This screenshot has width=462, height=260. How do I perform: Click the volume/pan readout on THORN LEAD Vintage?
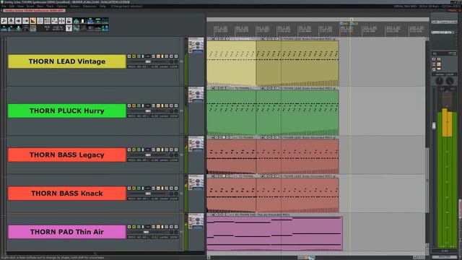pos(152,67)
